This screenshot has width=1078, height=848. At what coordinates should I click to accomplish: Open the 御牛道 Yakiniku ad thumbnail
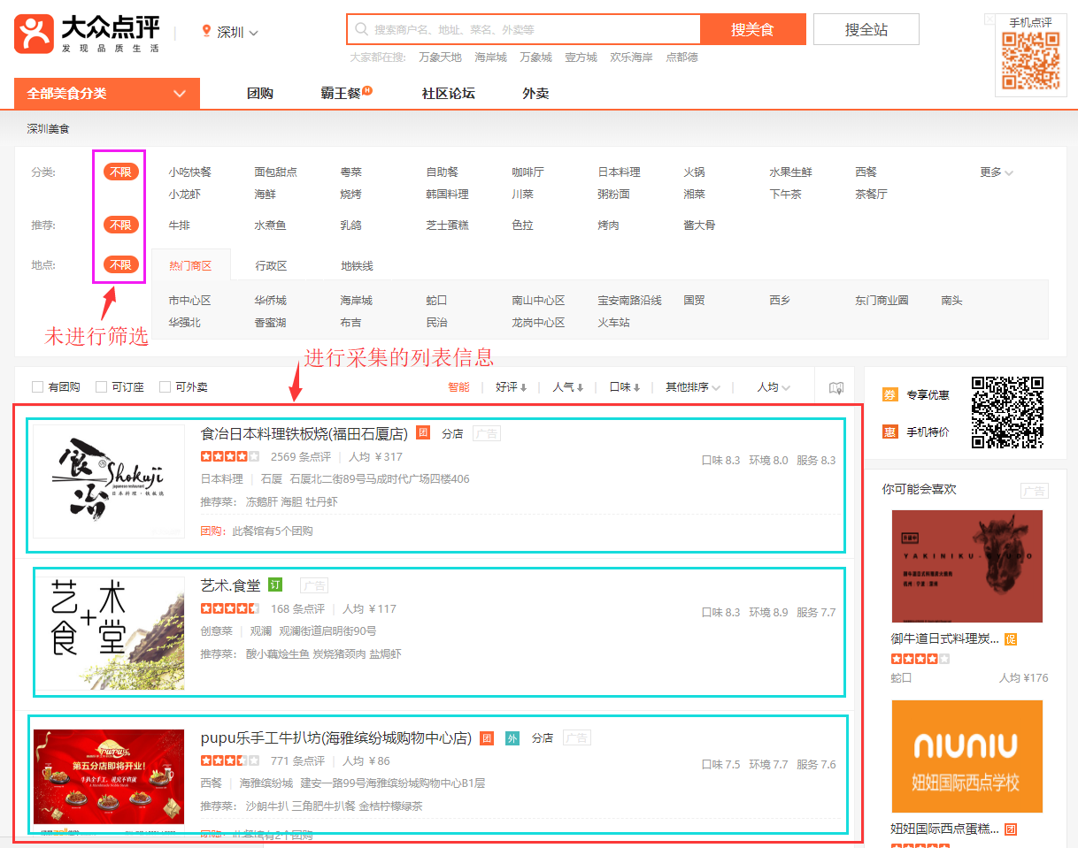pos(967,566)
